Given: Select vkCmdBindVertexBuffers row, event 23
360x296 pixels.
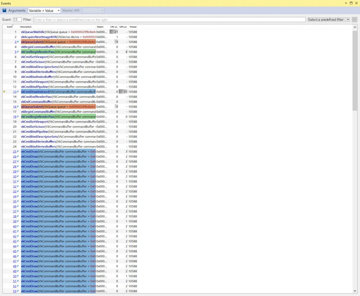Looking at the screenshot, I should tap(70, 141).
